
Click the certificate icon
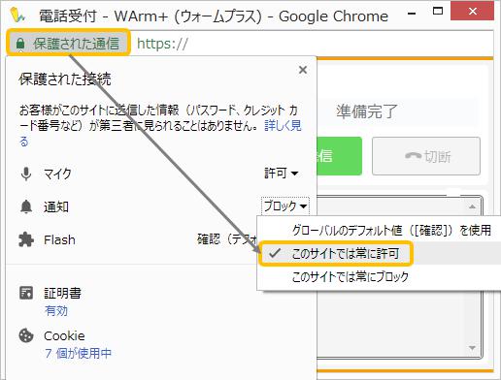tap(26, 293)
